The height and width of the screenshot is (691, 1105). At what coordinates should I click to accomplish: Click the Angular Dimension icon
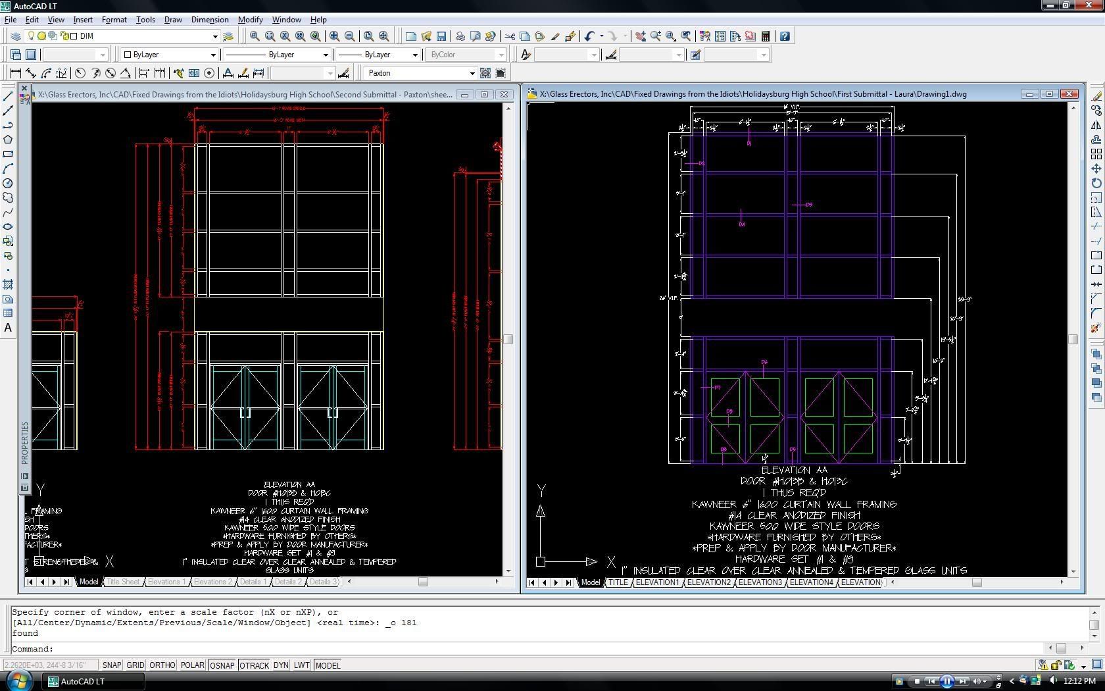pyautogui.click(x=126, y=73)
